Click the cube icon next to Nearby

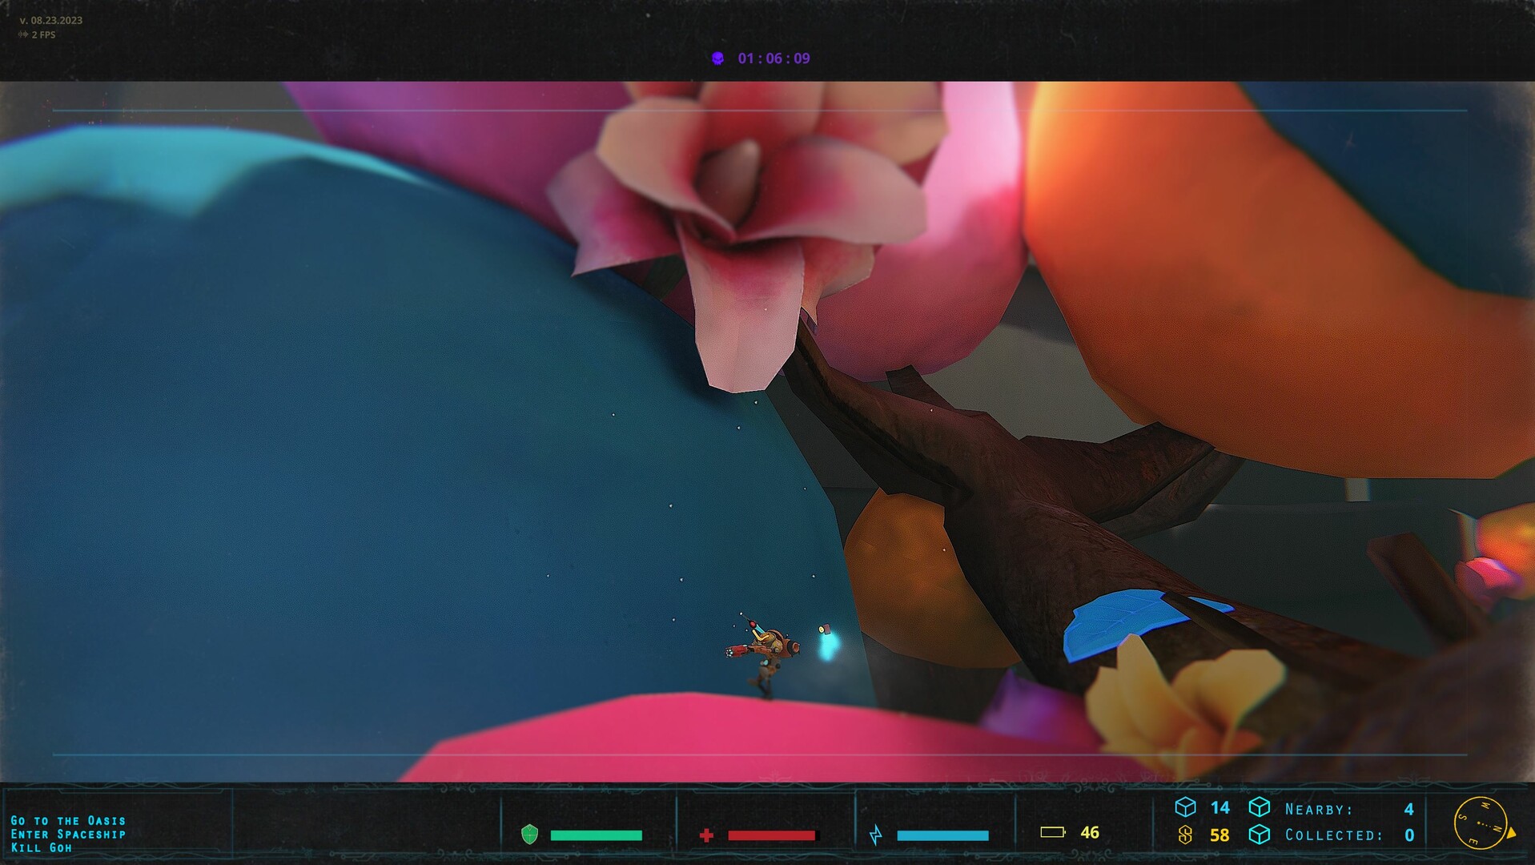[1260, 807]
